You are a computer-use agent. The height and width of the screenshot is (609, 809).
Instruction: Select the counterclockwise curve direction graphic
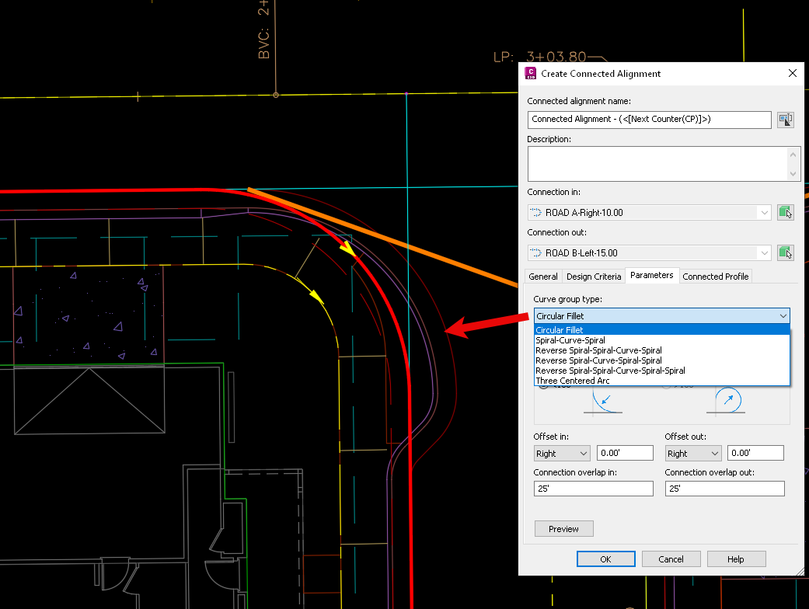point(602,402)
